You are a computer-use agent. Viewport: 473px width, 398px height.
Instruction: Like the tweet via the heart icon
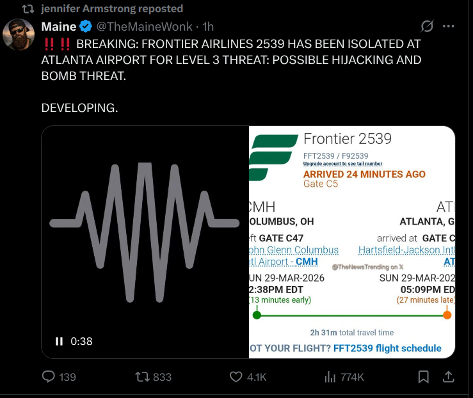pos(236,377)
